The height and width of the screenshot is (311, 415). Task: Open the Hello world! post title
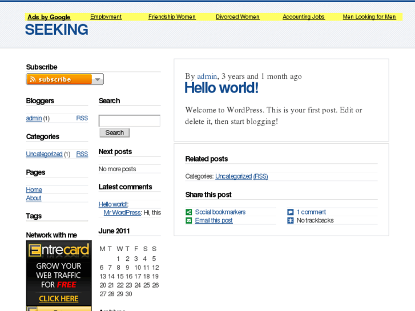pos(221,88)
